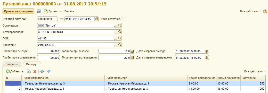Switch to the Заправка tab
268x93 pixels.
point(12,64)
